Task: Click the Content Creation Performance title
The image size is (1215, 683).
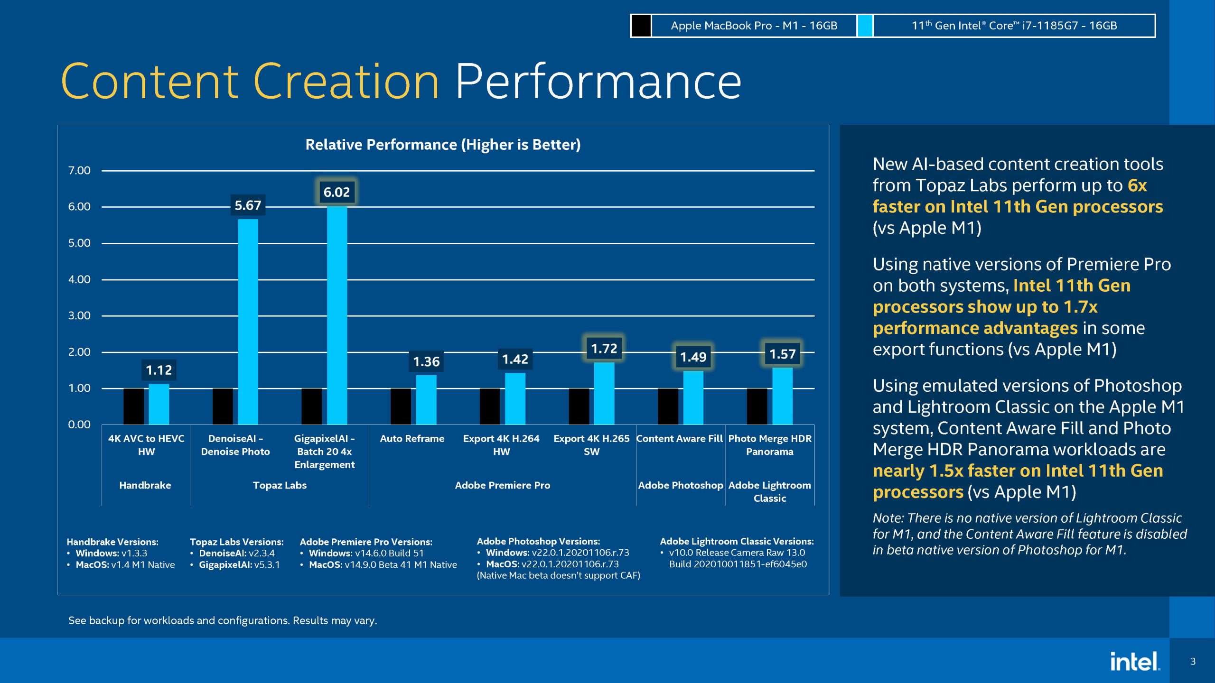Action: tap(401, 82)
